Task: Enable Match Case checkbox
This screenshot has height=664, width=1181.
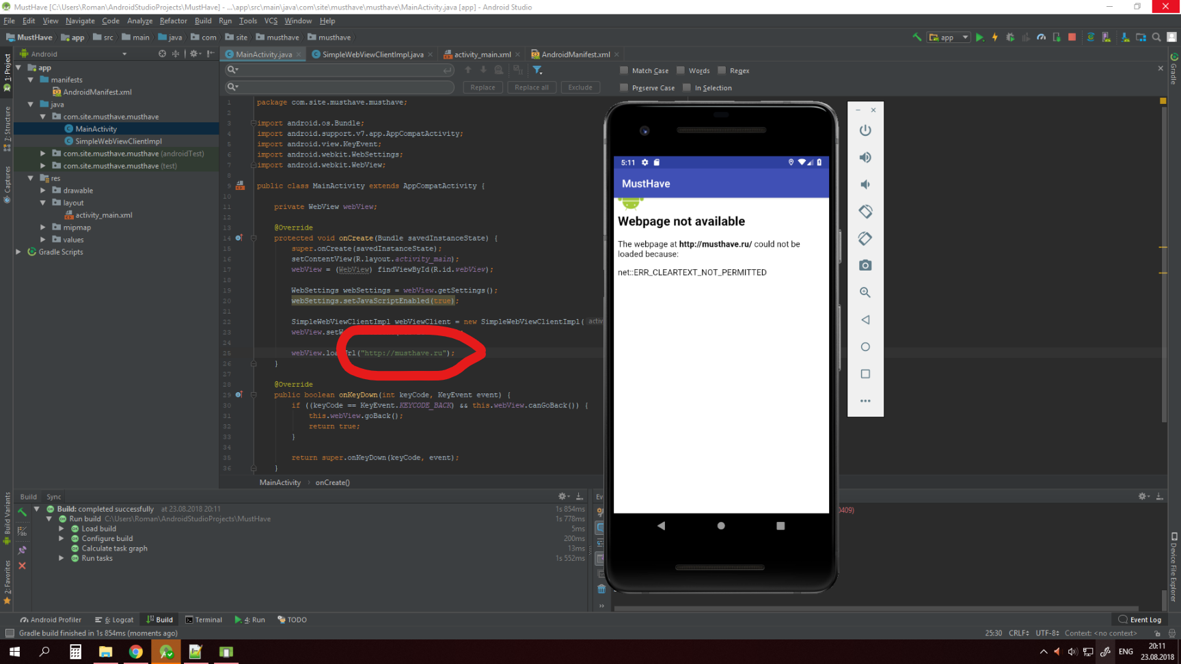Action: [624, 70]
